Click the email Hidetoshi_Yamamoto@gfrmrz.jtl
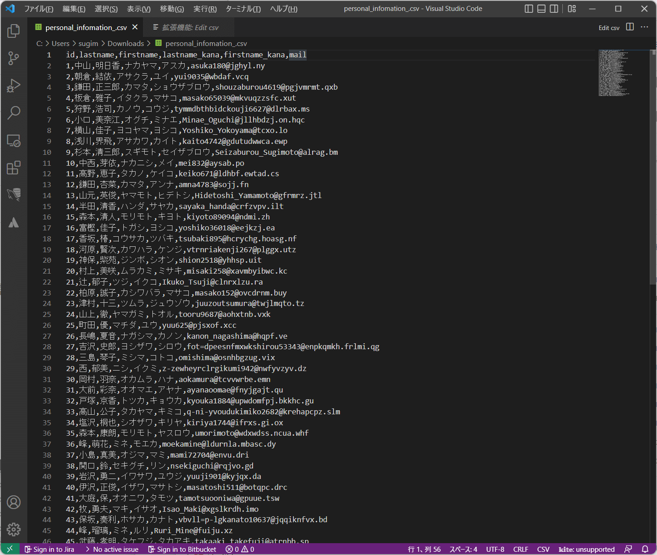657x555 pixels. click(258, 195)
